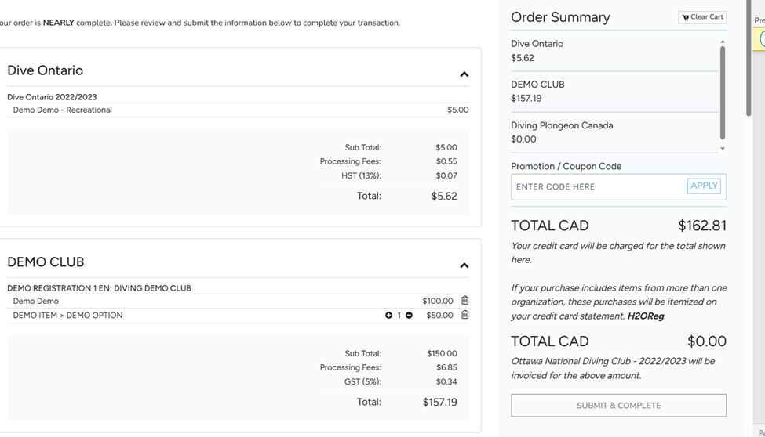
Task: Select Dive Ontario entry in Order Summary
Action: coord(537,51)
